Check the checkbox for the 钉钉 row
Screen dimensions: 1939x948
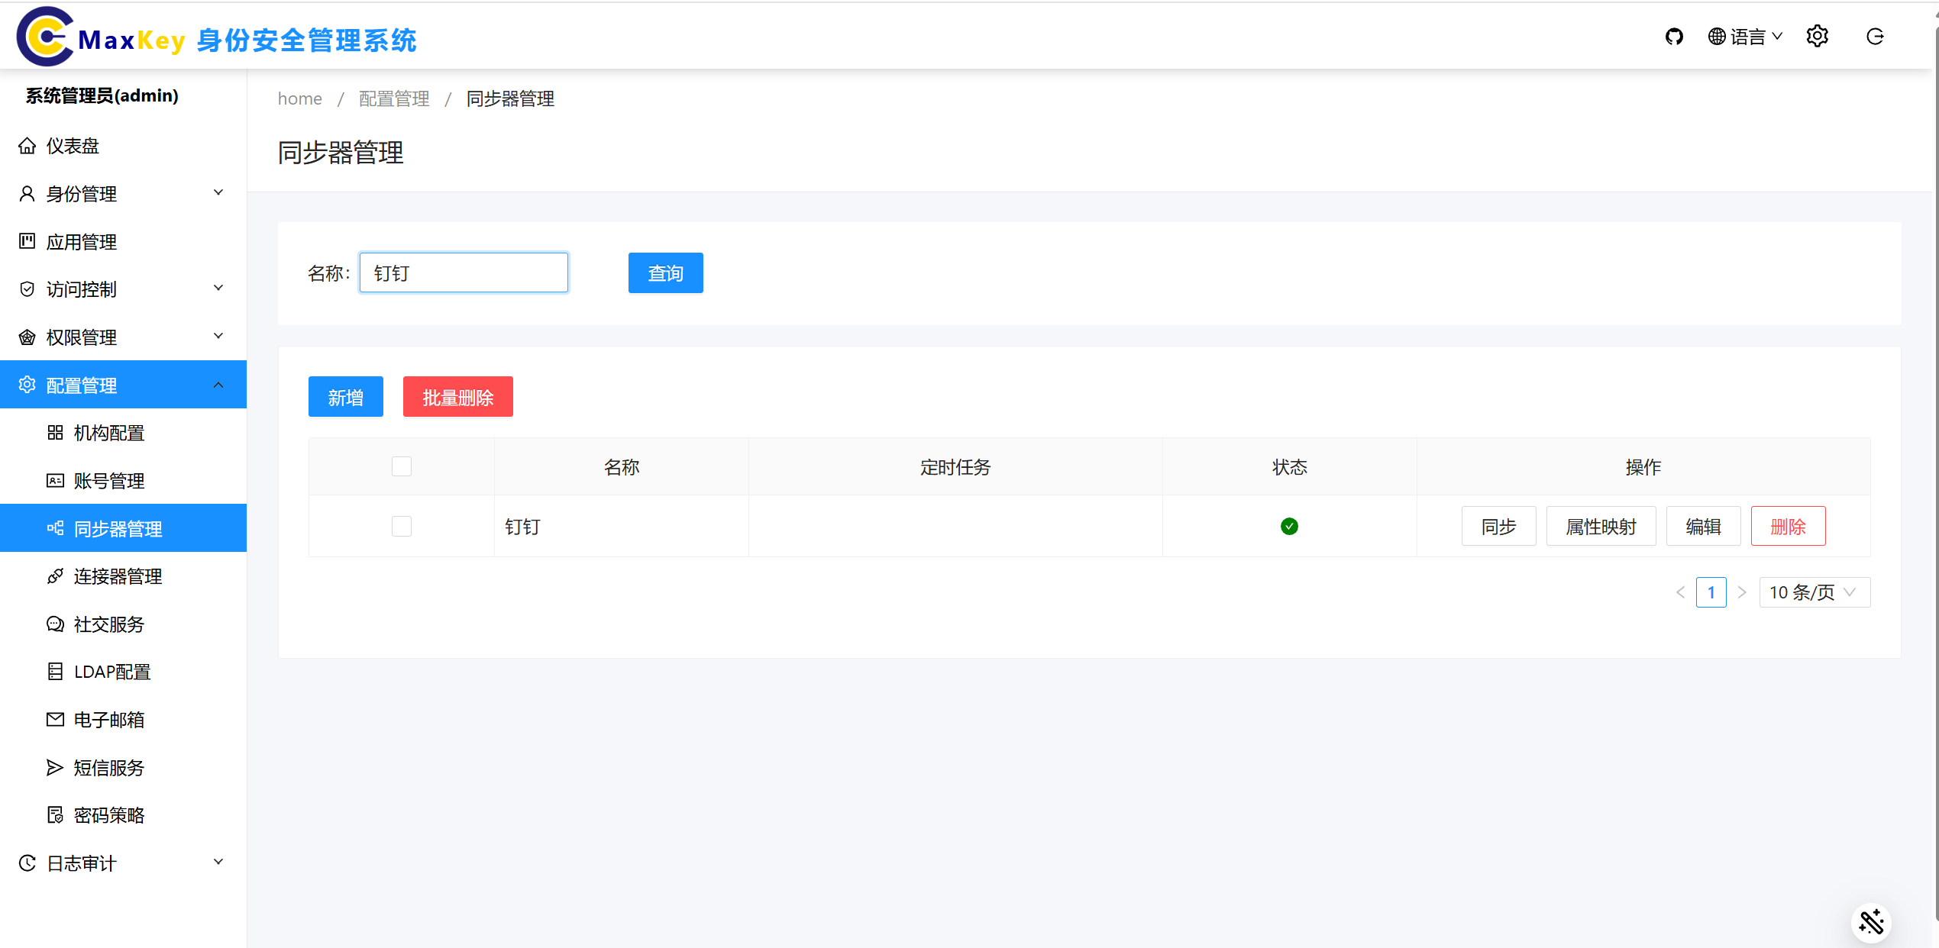(402, 527)
